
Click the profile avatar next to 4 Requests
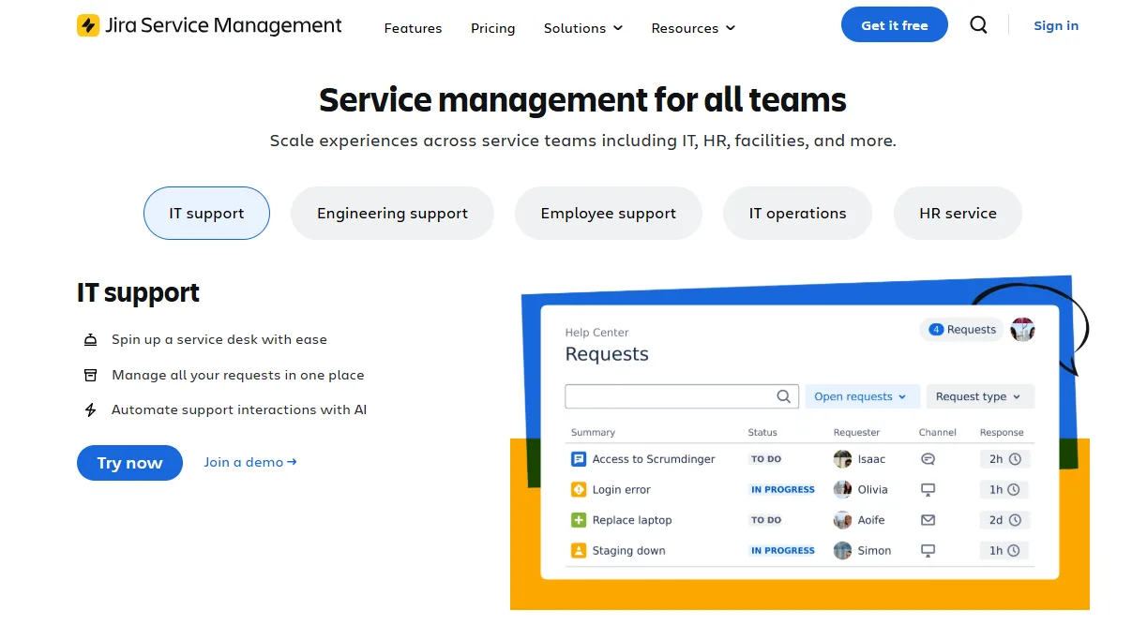pos(1022,329)
